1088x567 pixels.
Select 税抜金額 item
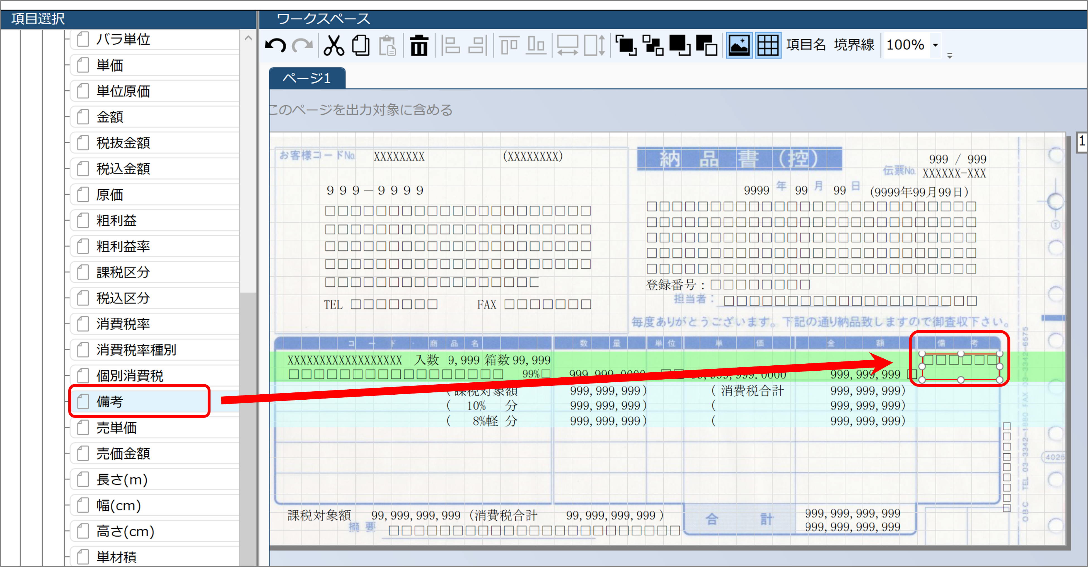click(154, 143)
